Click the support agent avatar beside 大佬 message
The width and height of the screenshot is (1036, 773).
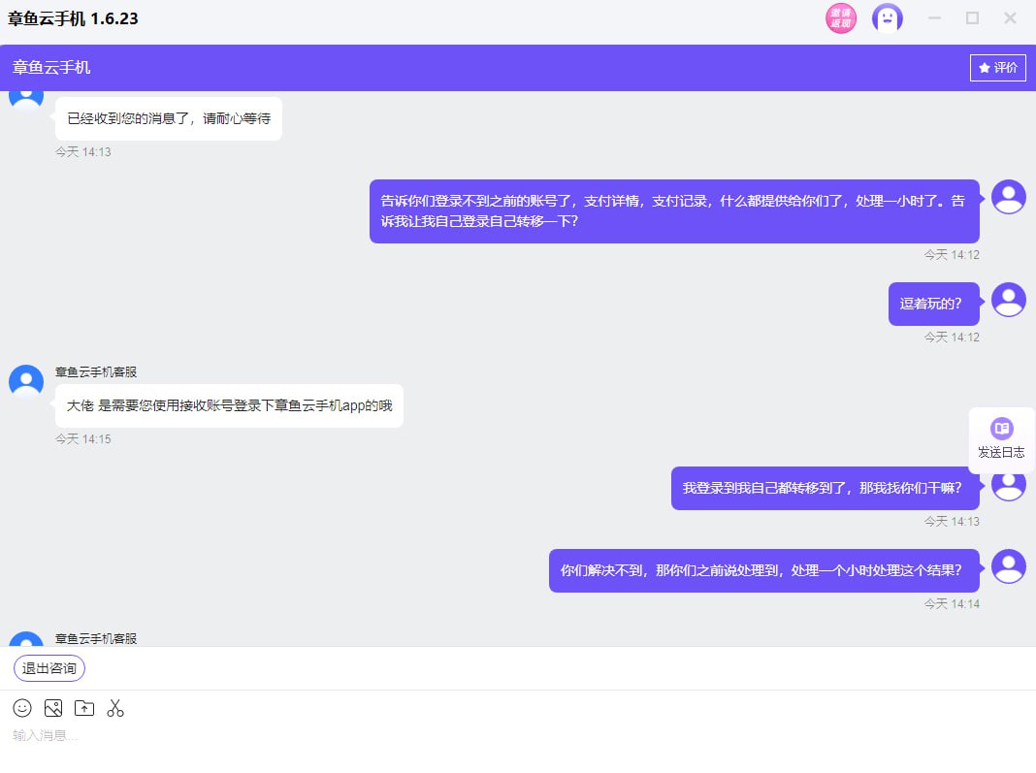(26, 382)
